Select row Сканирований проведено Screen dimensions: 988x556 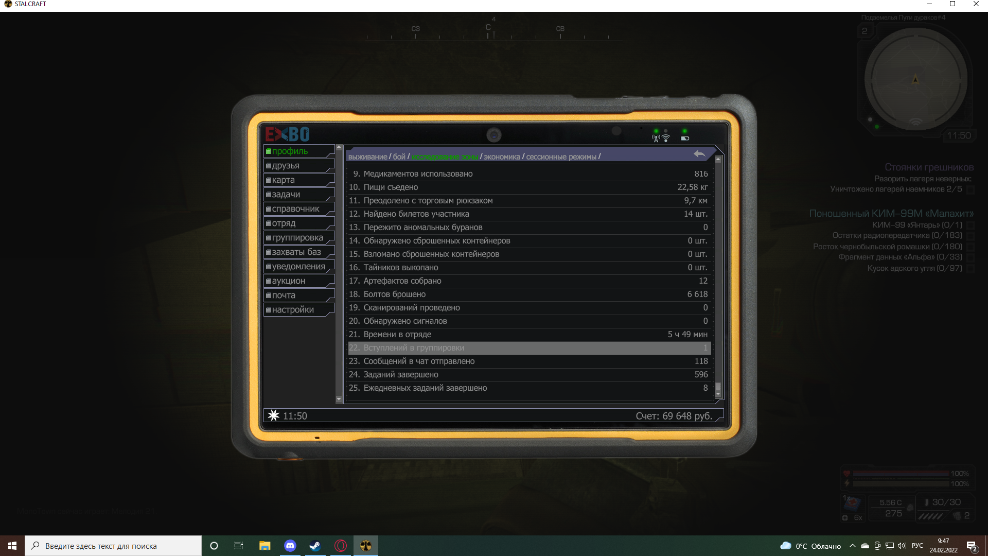click(x=529, y=308)
